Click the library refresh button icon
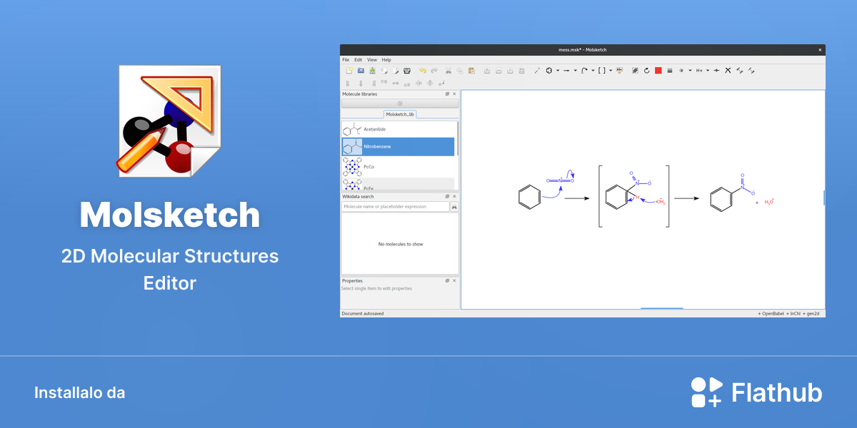This screenshot has width=857, height=428. tap(400, 103)
